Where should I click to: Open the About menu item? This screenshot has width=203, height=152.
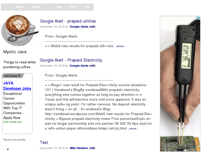35,7
